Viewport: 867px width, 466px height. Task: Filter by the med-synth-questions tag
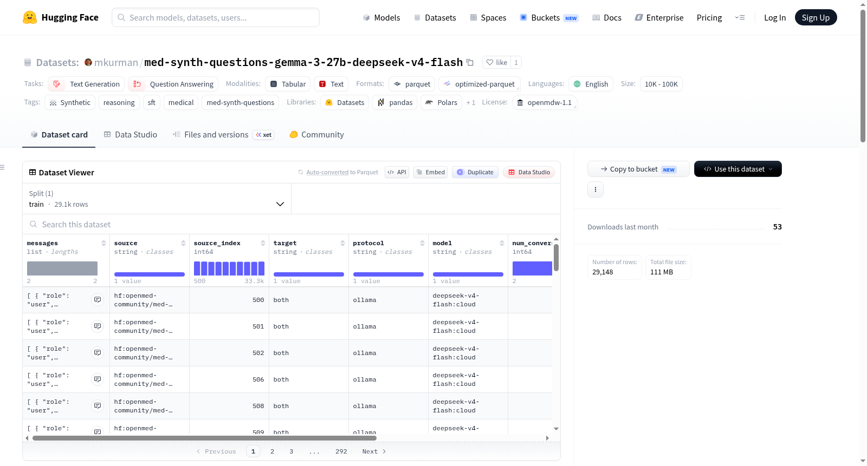[241, 102]
